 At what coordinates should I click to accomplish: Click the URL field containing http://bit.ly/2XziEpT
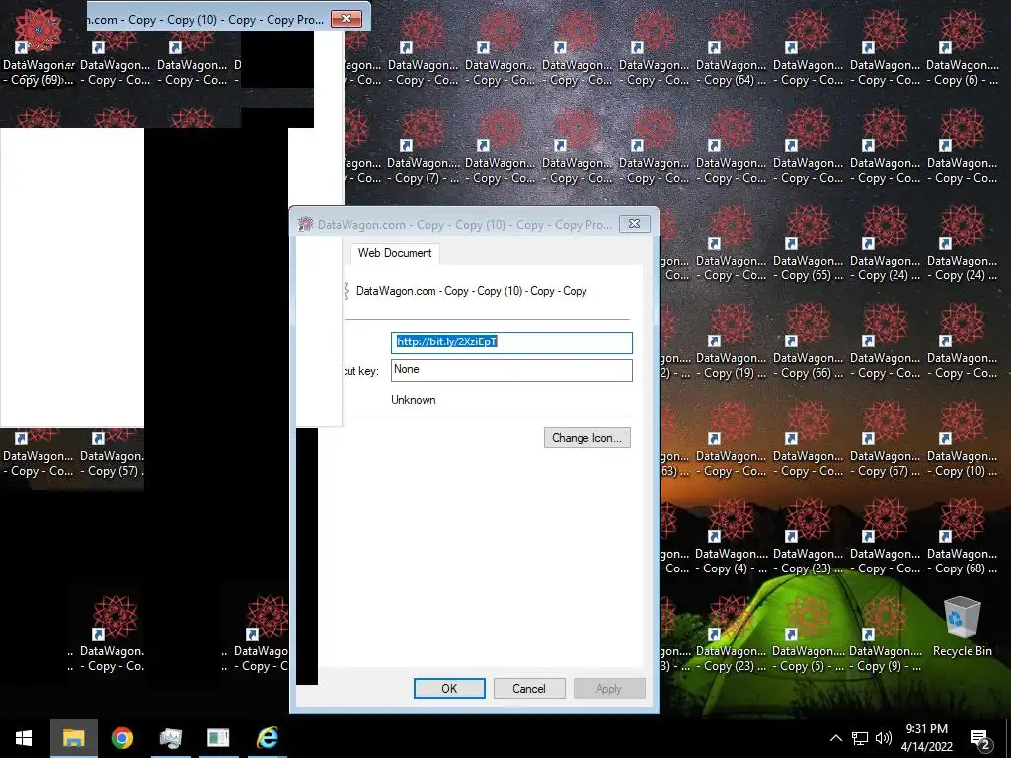511,342
